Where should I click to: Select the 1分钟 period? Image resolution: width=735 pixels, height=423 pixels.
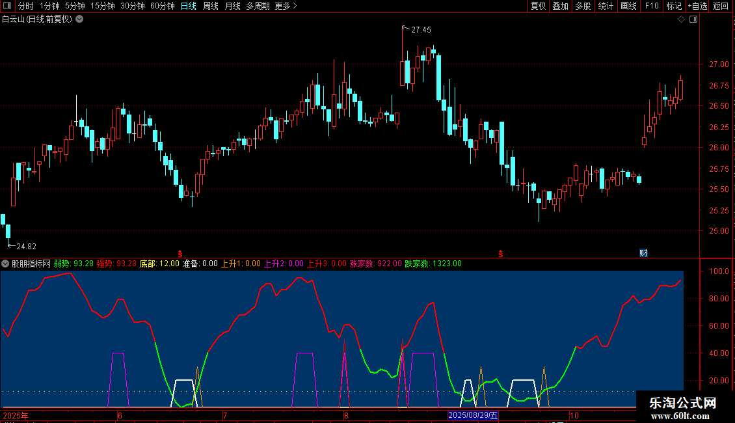coord(49,6)
